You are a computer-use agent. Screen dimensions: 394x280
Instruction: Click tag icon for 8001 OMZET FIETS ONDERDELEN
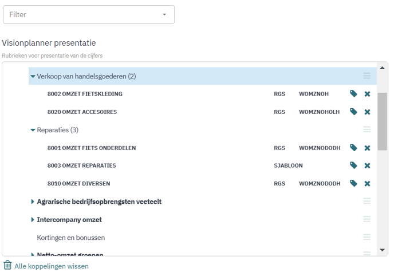[353, 148]
